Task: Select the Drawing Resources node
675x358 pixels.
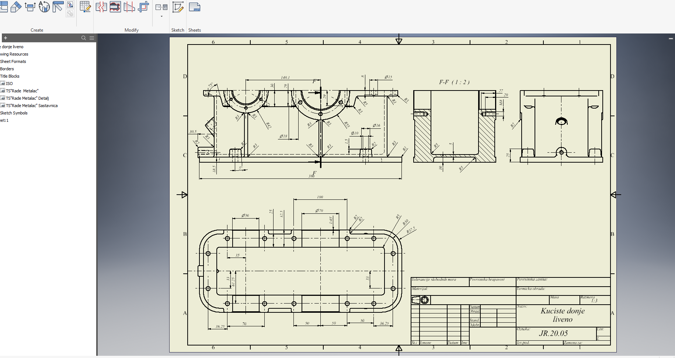Action: tap(14, 54)
